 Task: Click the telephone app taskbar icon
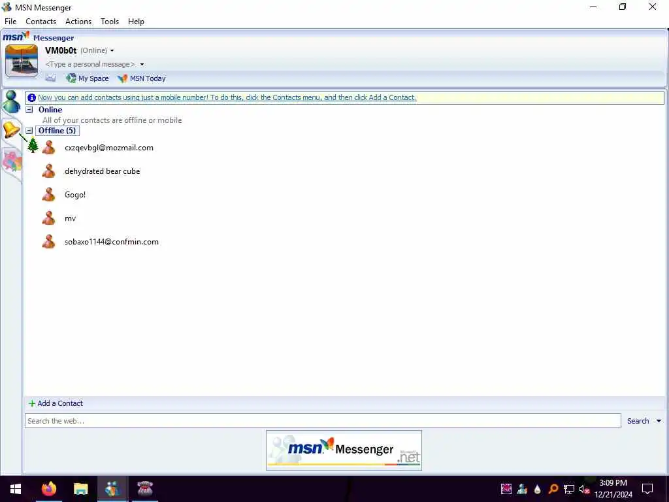tap(145, 489)
